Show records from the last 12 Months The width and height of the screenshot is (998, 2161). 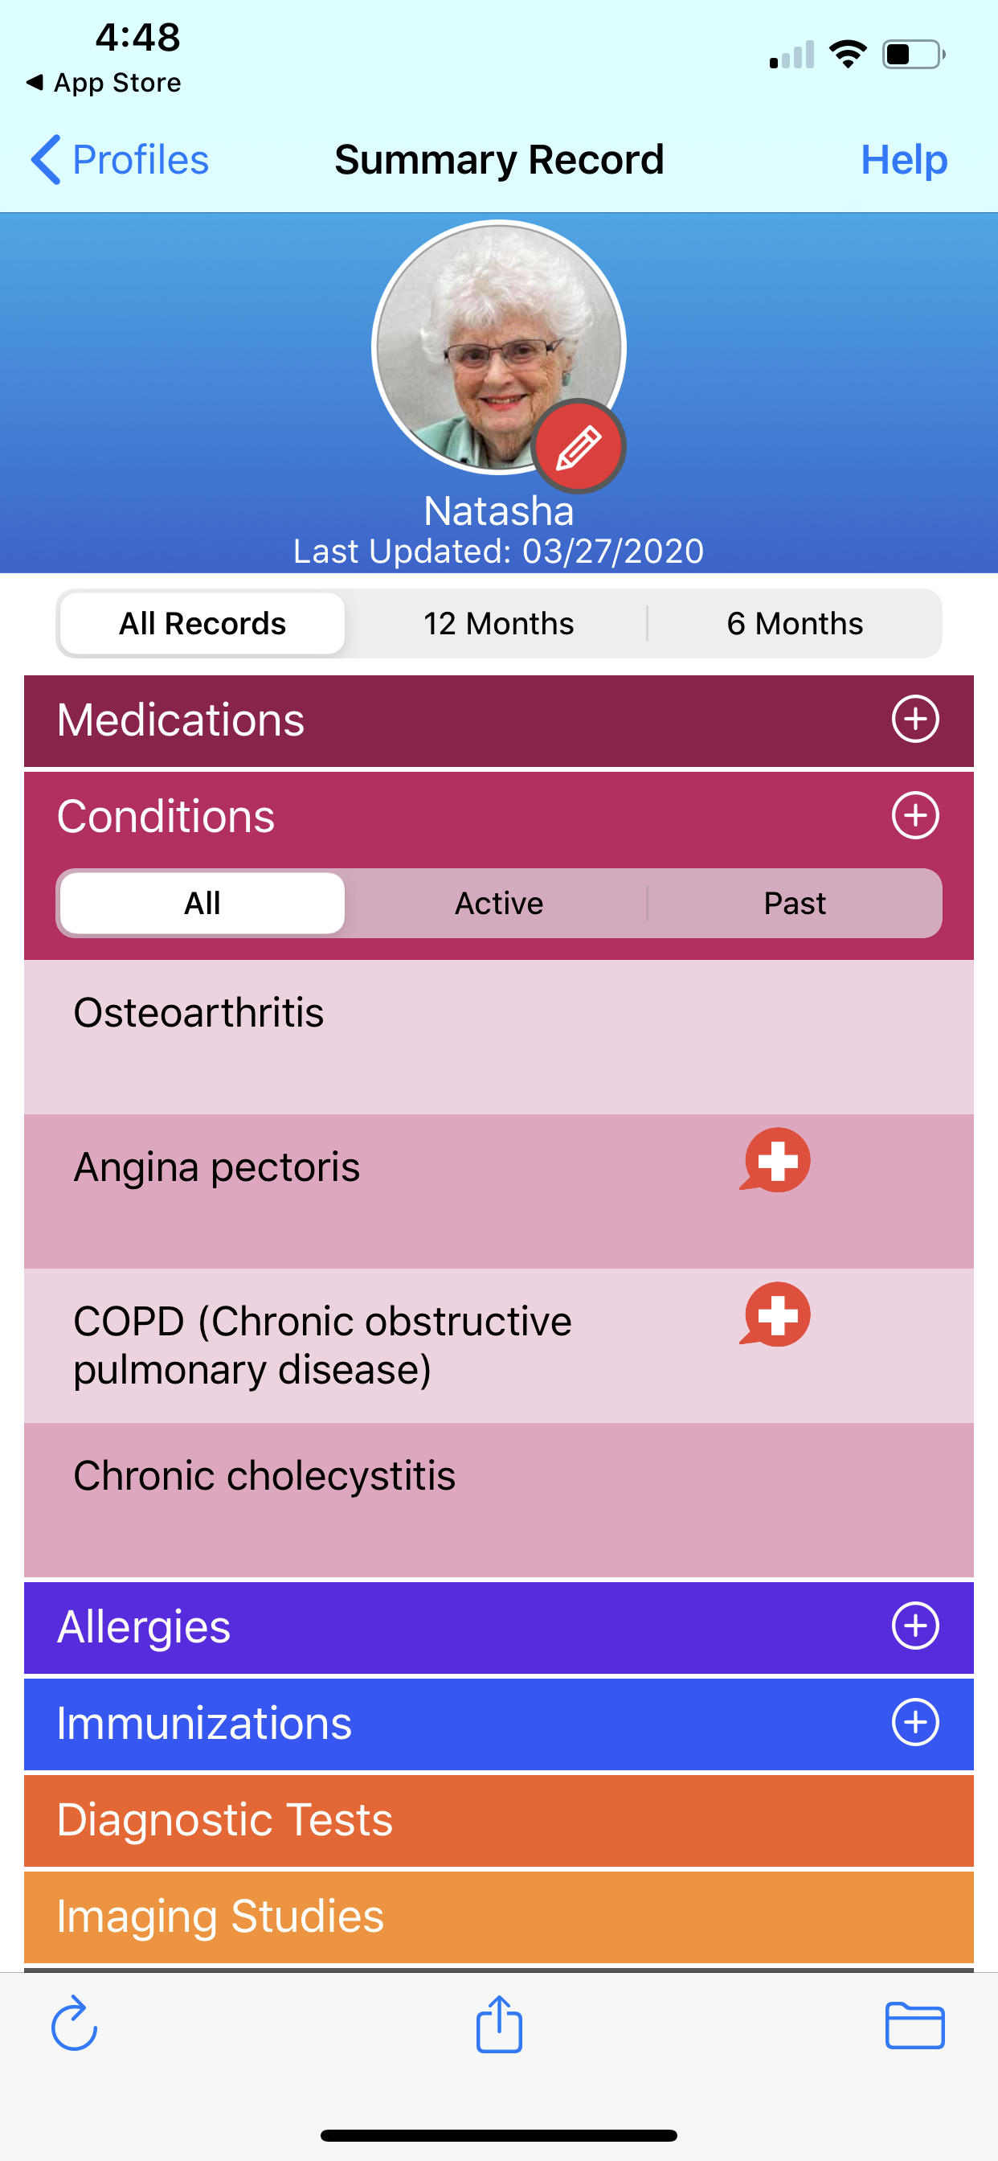498,623
